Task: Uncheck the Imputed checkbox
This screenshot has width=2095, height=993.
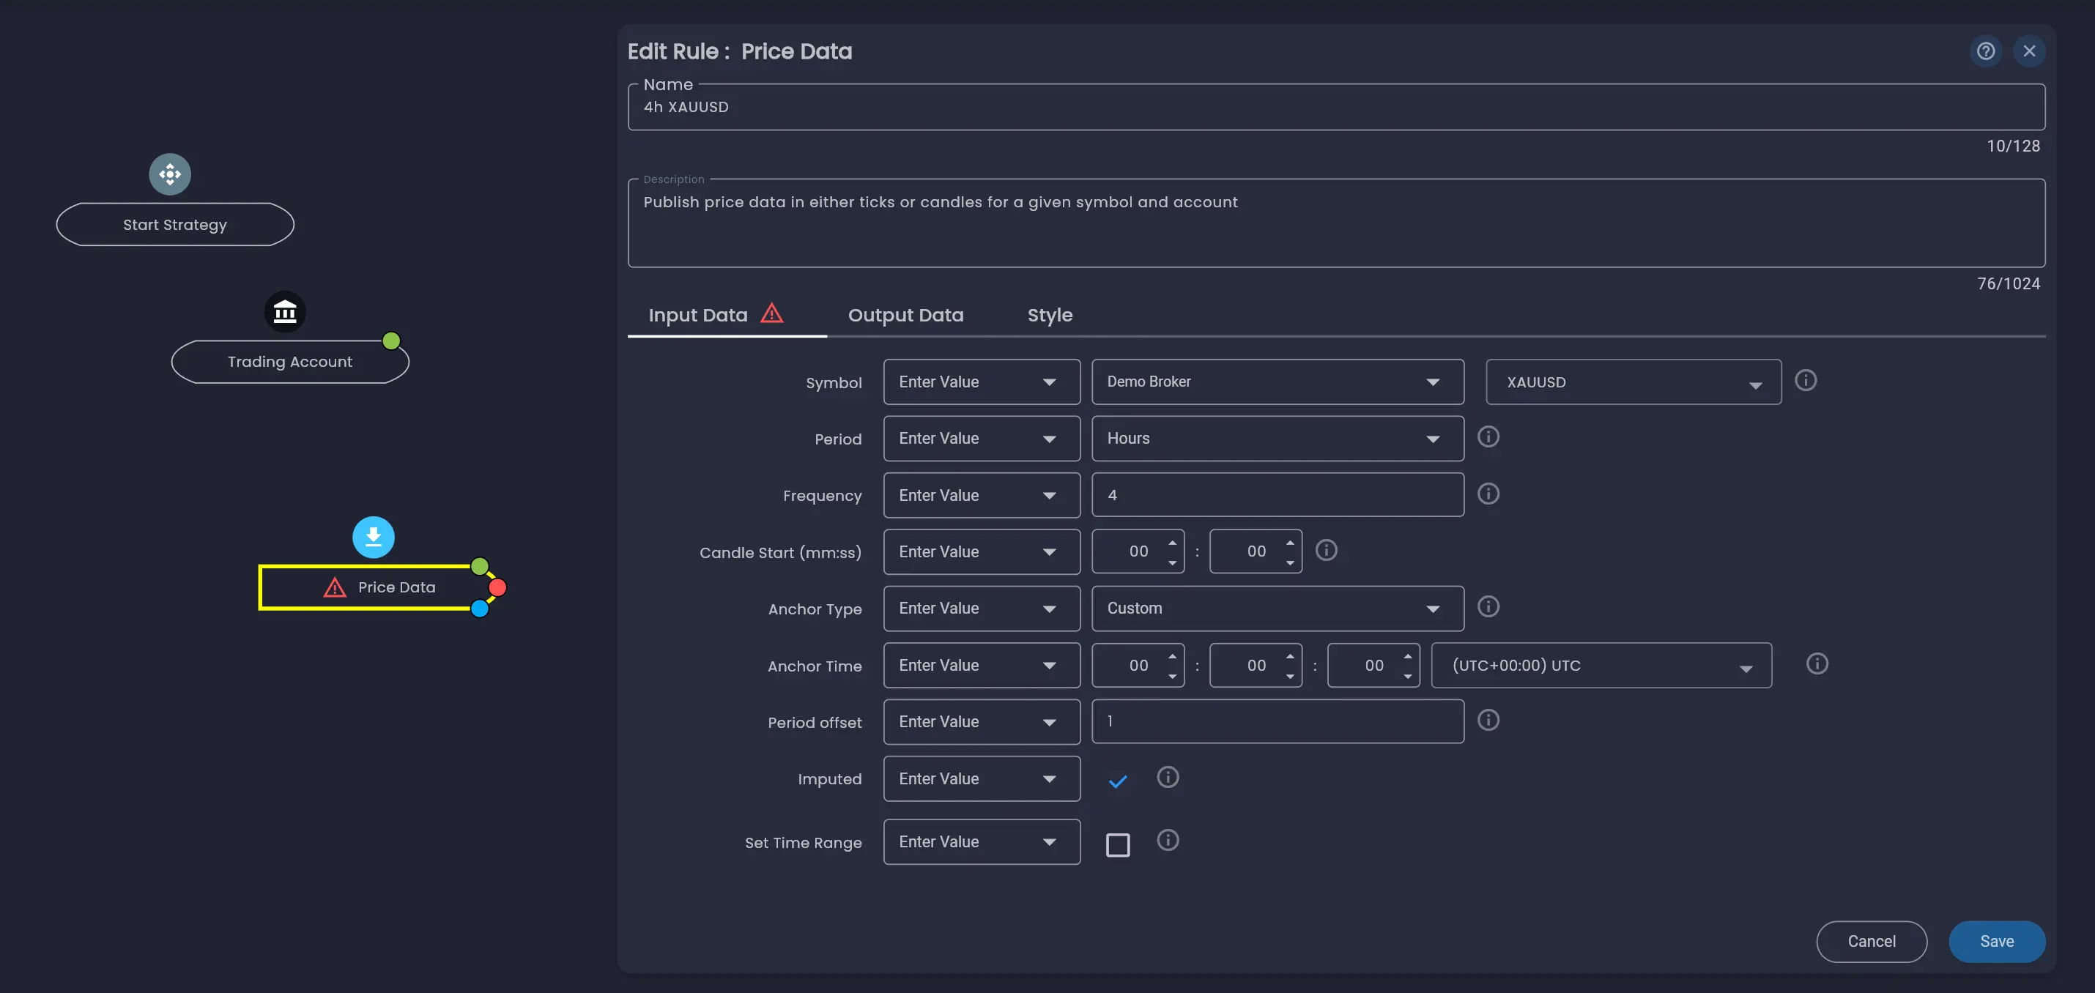Action: tap(1117, 781)
